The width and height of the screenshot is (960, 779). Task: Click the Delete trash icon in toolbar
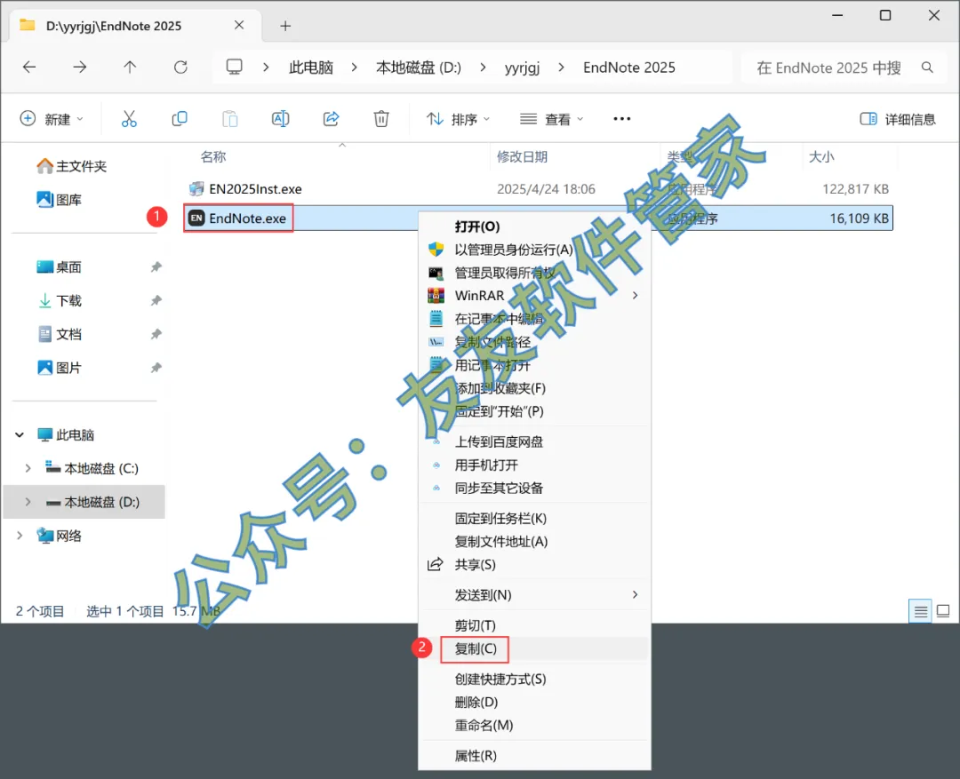(x=381, y=119)
